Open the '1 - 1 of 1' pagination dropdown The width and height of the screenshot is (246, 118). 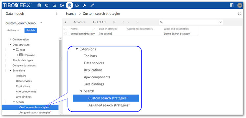pos(99,22)
